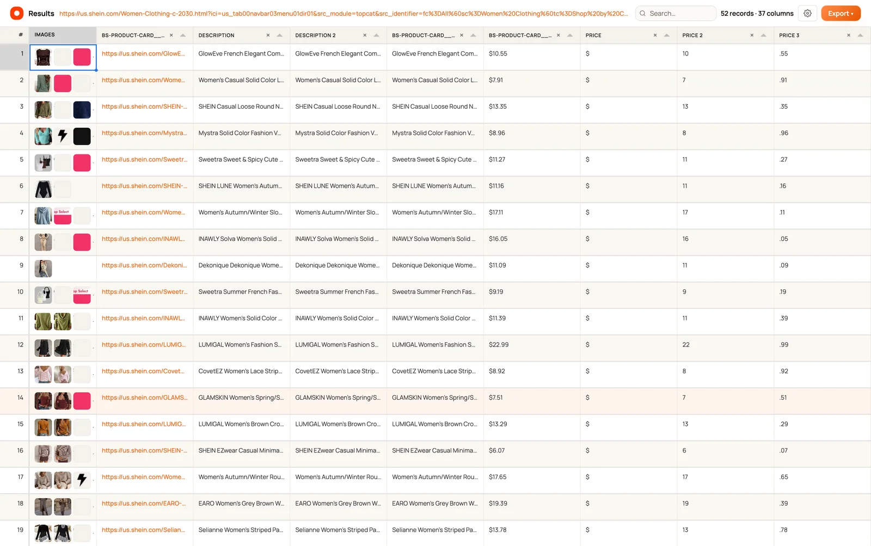Open the Export dropdown button
This screenshot has height=546, width=871.
pyautogui.click(x=841, y=14)
